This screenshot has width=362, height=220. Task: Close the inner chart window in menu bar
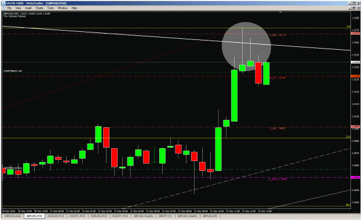(359, 8)
